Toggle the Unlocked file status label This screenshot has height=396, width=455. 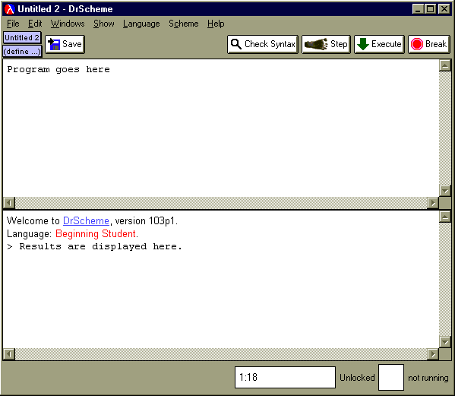(x=357, y=378)
